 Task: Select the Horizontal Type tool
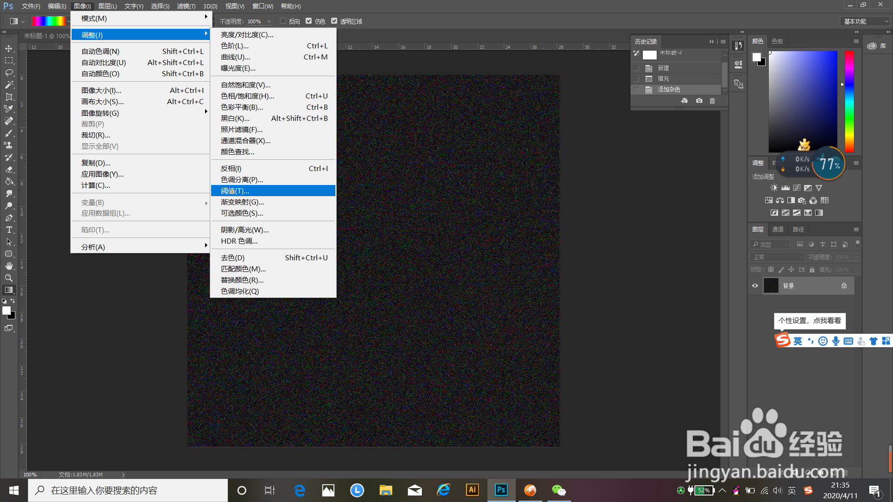pos(9,230)
